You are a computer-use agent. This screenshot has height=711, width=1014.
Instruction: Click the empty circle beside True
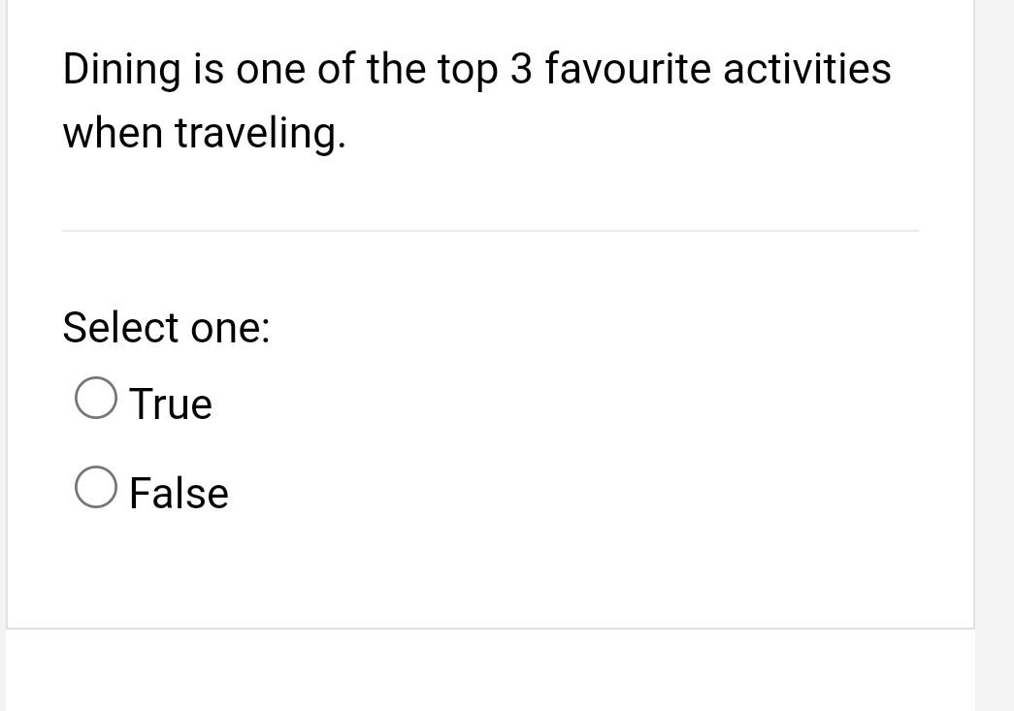click(95, 397)
